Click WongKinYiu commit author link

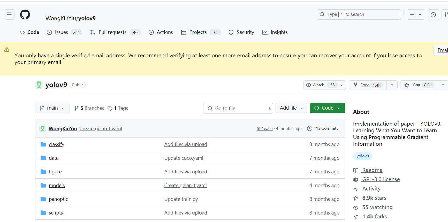pyautogui.click(x=63, y=128)
